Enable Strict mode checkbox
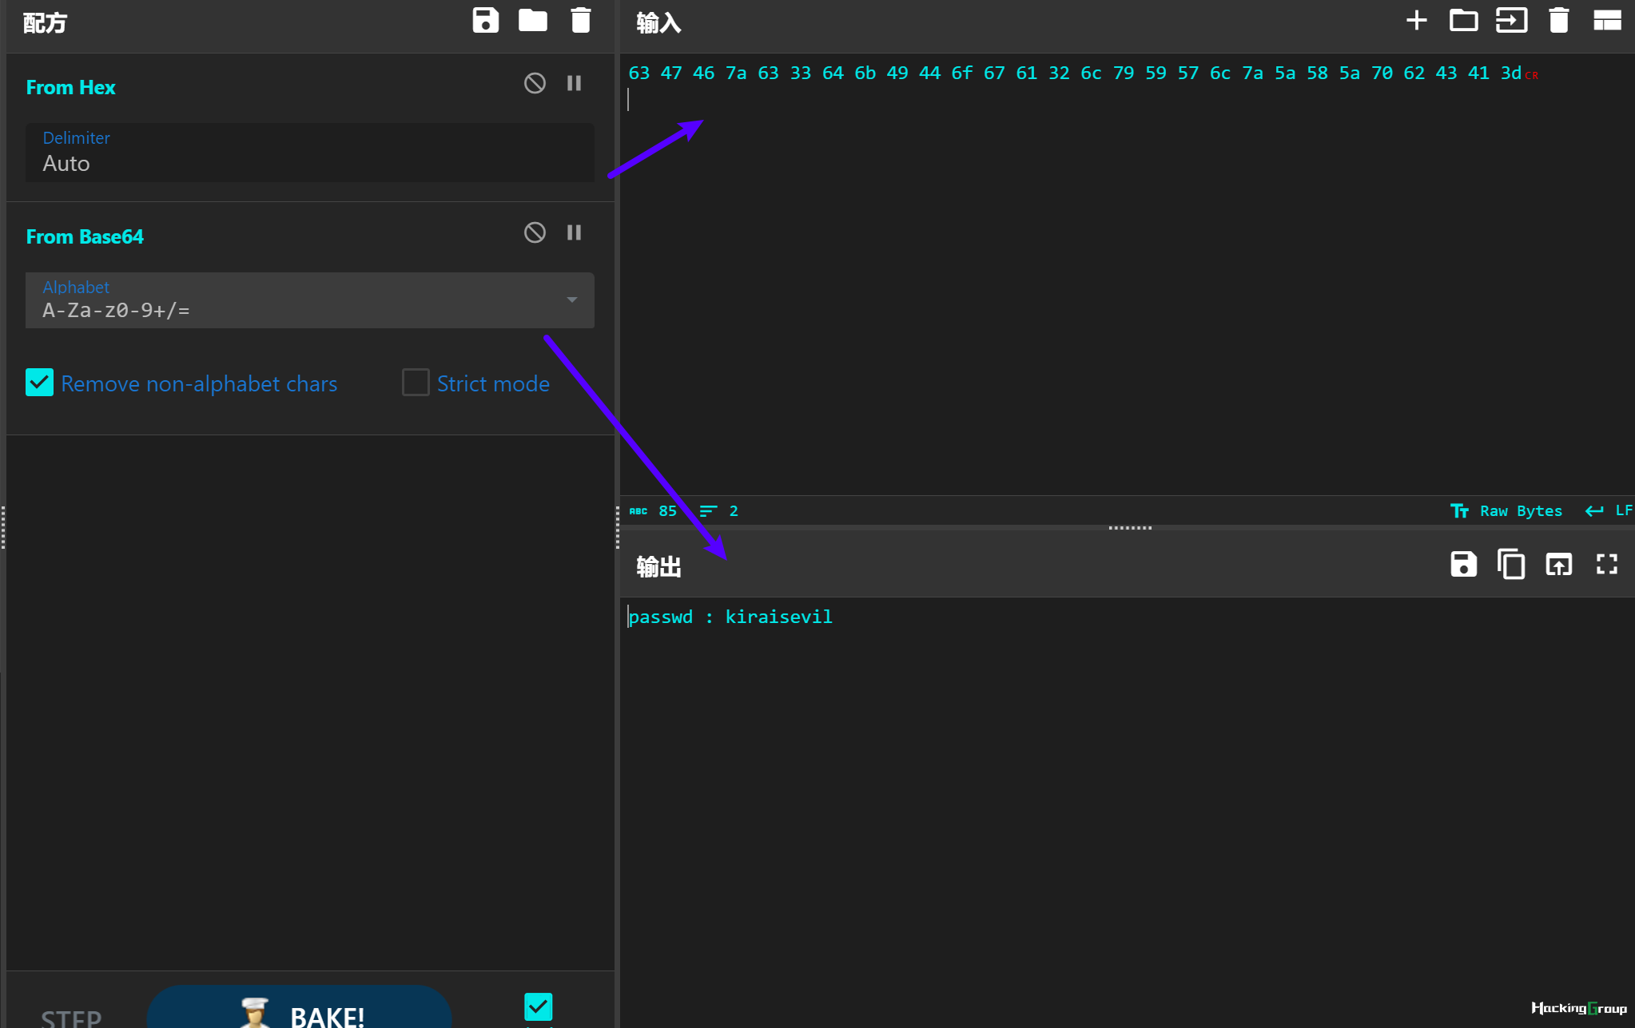 (416, 383)
